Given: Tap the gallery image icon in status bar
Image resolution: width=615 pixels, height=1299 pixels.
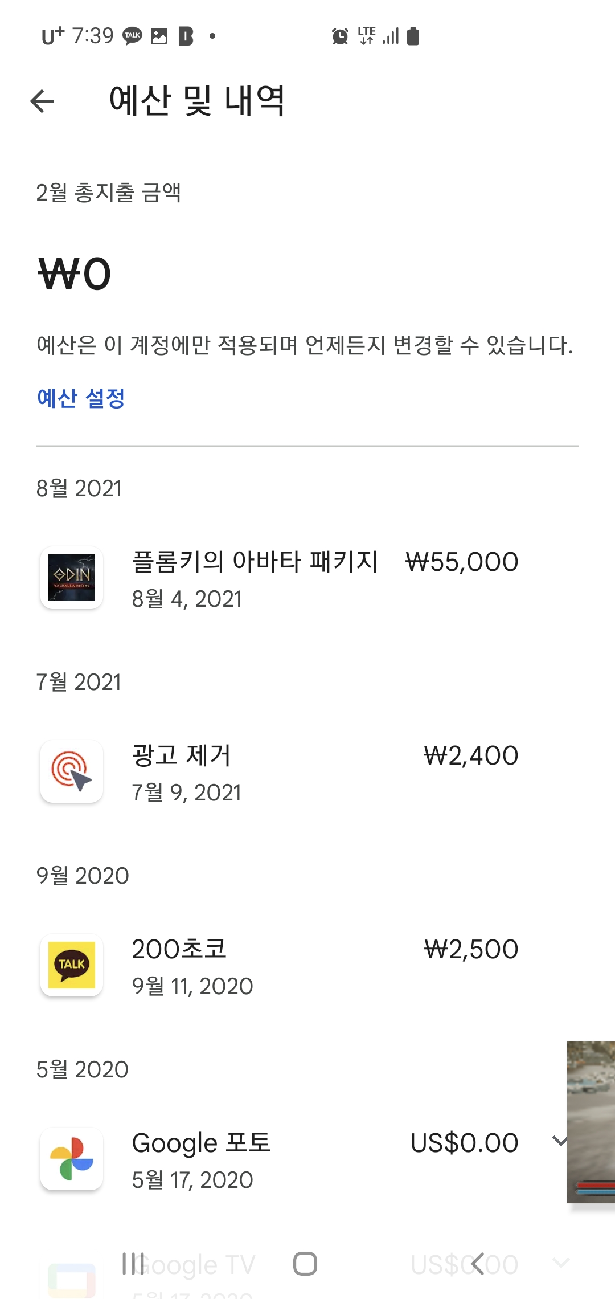Looking at the screenshot, I should (159, 36).
